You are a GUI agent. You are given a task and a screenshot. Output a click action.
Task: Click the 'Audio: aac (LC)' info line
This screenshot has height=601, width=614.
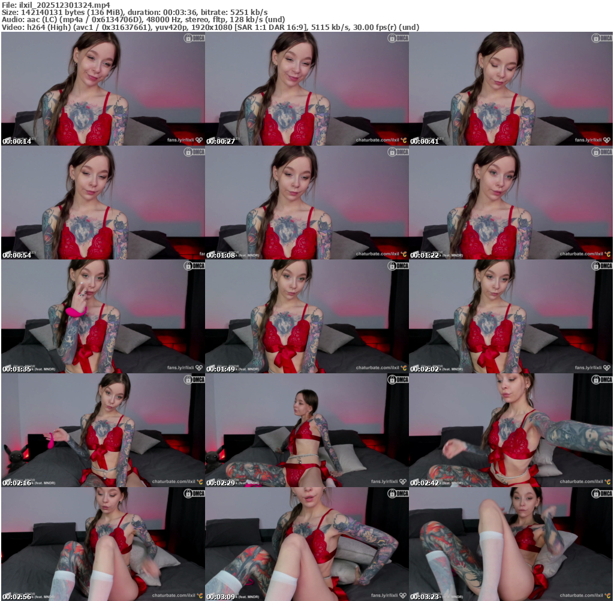tap(143, 20)
